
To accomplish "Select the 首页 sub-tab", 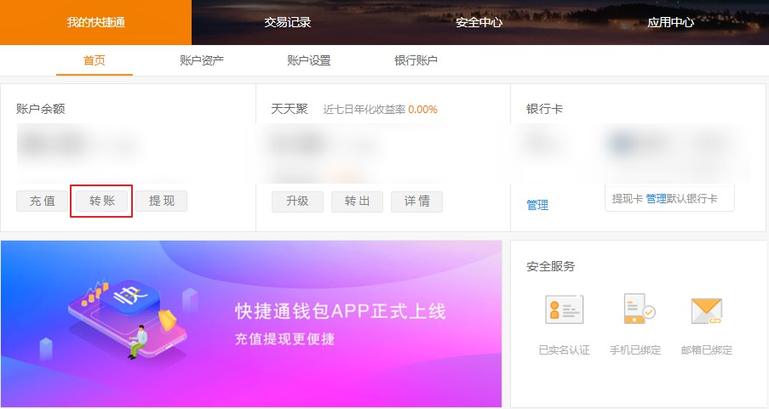I will coord(95,60).
